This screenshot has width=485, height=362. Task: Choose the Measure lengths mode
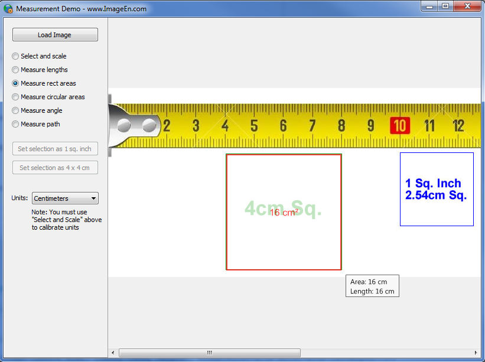40,70
